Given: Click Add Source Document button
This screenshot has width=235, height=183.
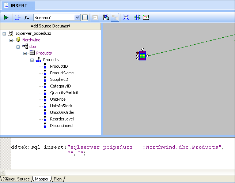Looking at the screenshot, I should point(50,26).
